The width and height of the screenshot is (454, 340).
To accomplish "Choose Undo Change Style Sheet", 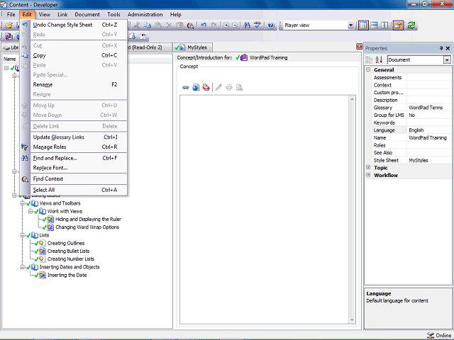I will pyautogui.click(x=74, y=25).
